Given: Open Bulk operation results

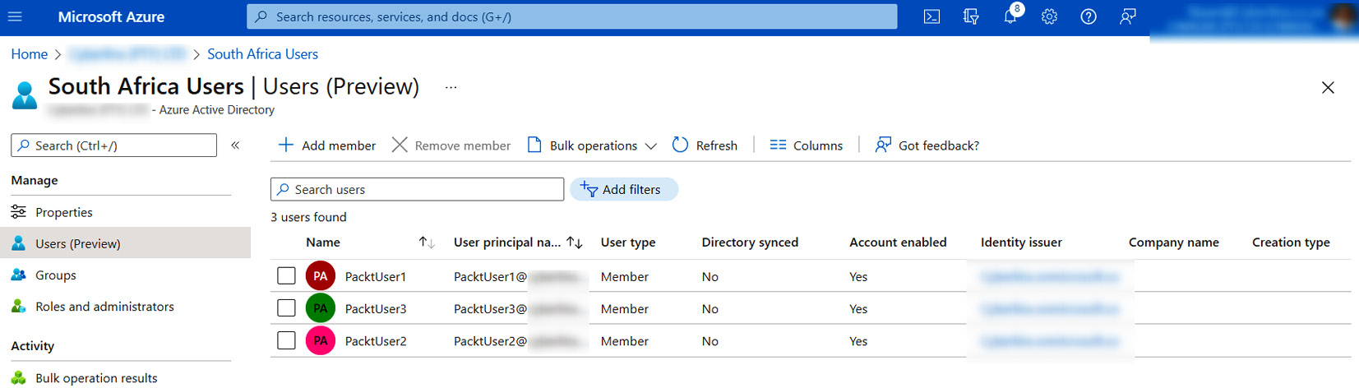Looking at the screenshot, I should 96,378.
